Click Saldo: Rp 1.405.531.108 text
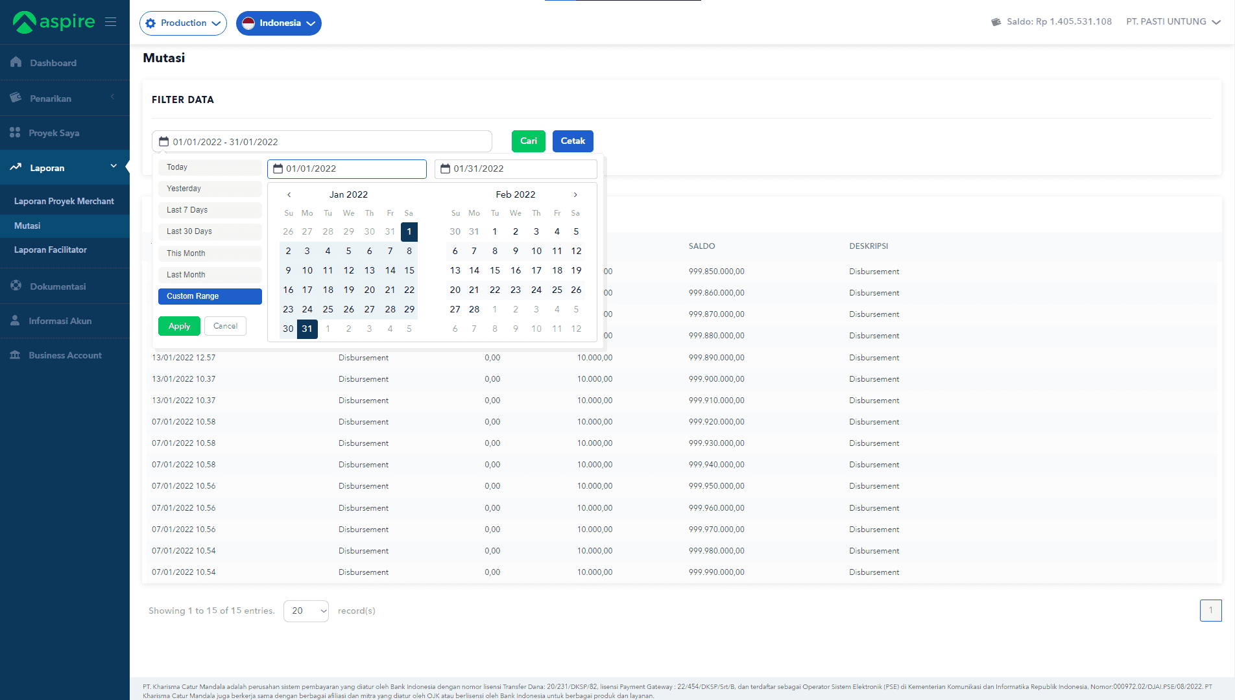Viewport: 1235px width, 700px height. click(x=1059, y=21)
